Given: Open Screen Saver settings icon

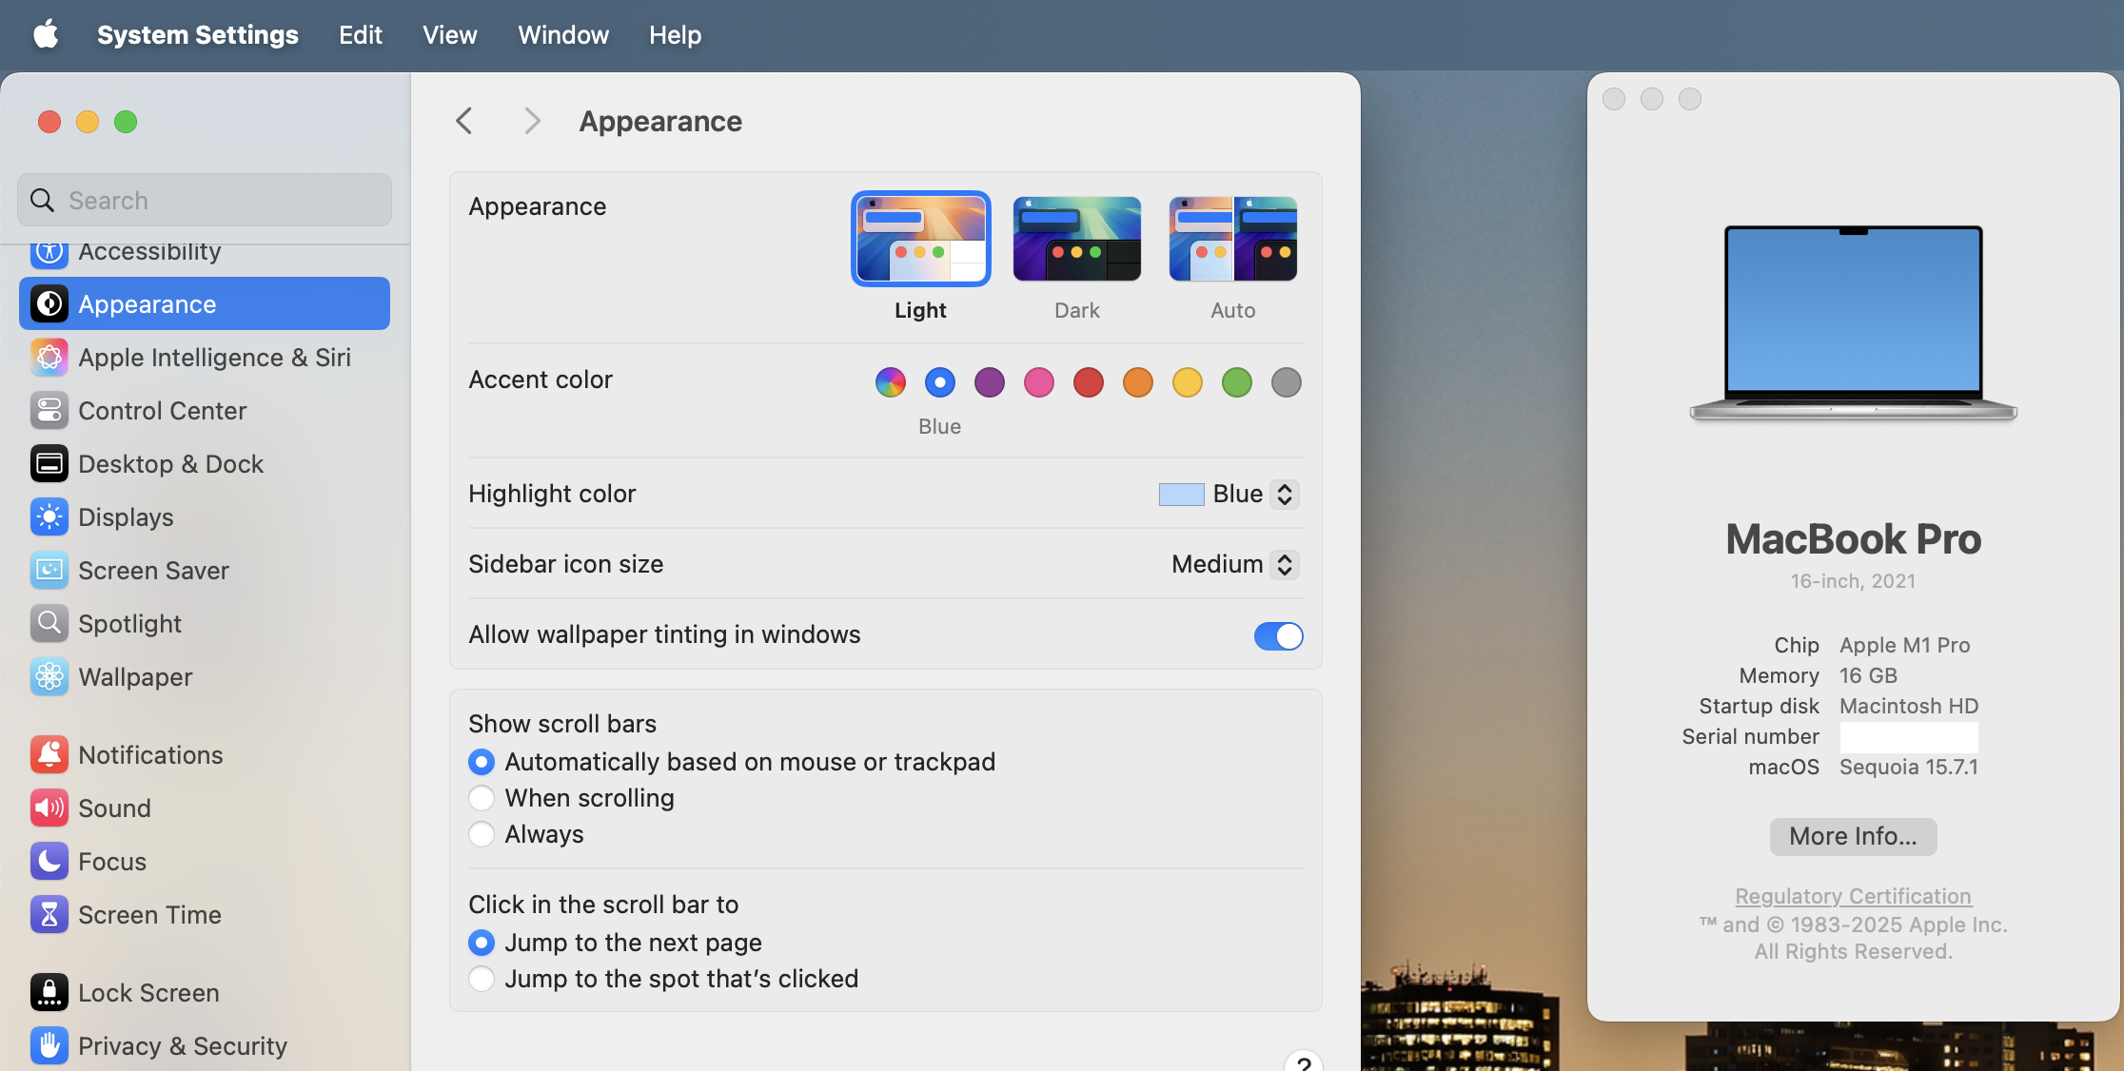Looking at the screenshot, I should (x=49, y=571).
